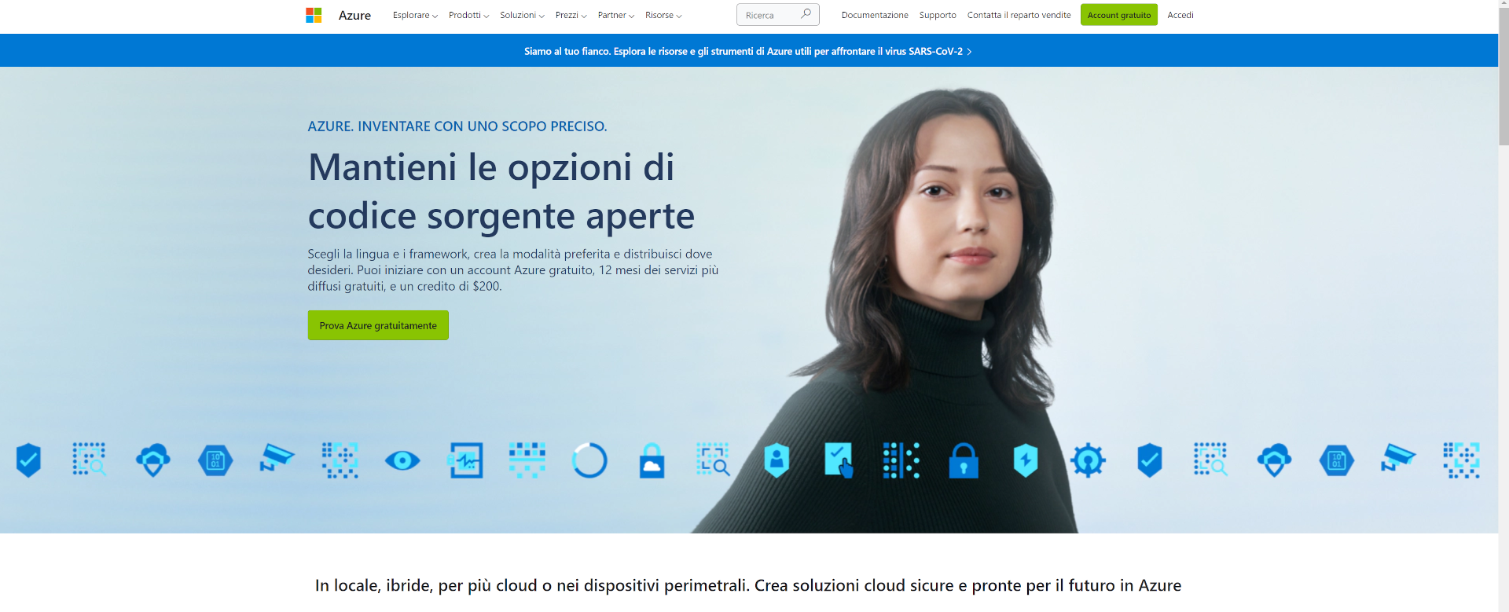This screenshot has width=1509, height=612.
Task: Expand the Esplorare dropdown menu
Action: pos(415,15)
